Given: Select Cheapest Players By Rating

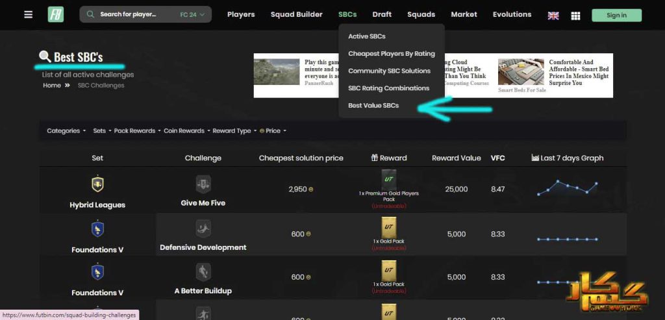Looking at the screenshot, I should click(x=392, y=54).
